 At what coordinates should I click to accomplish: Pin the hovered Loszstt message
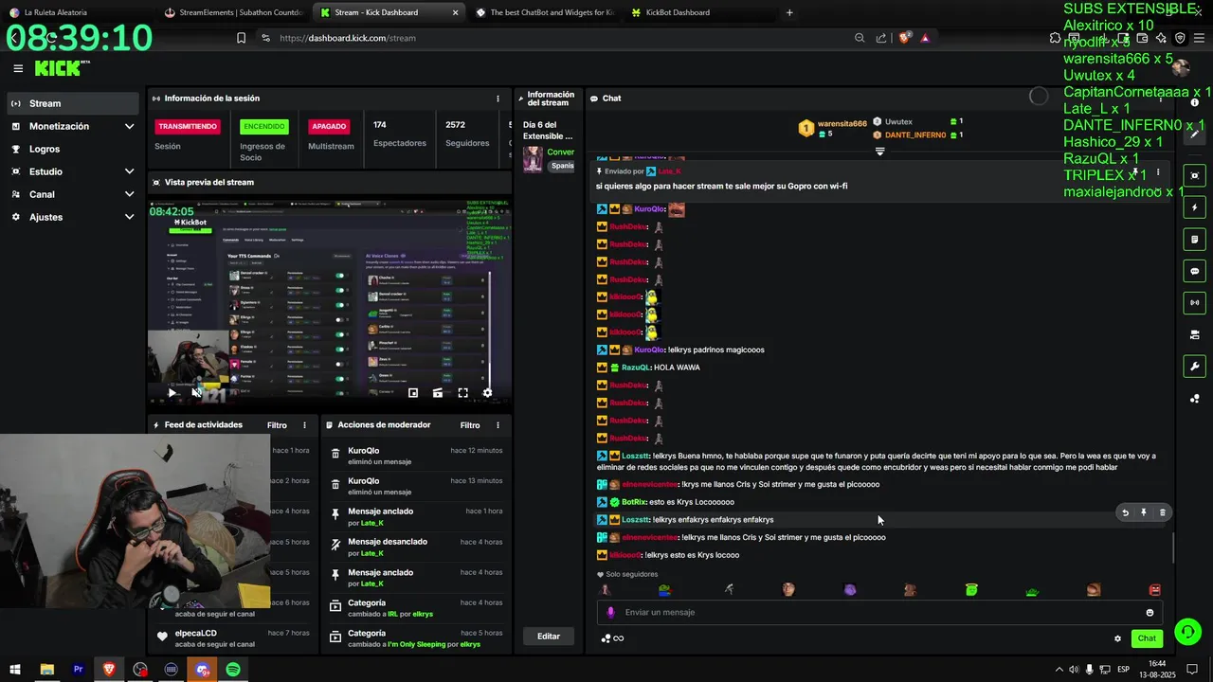(x=1144, y=512)
